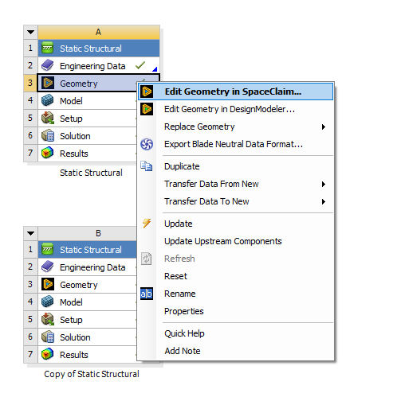Open system A header dropdown arrow

pos(30,32)
